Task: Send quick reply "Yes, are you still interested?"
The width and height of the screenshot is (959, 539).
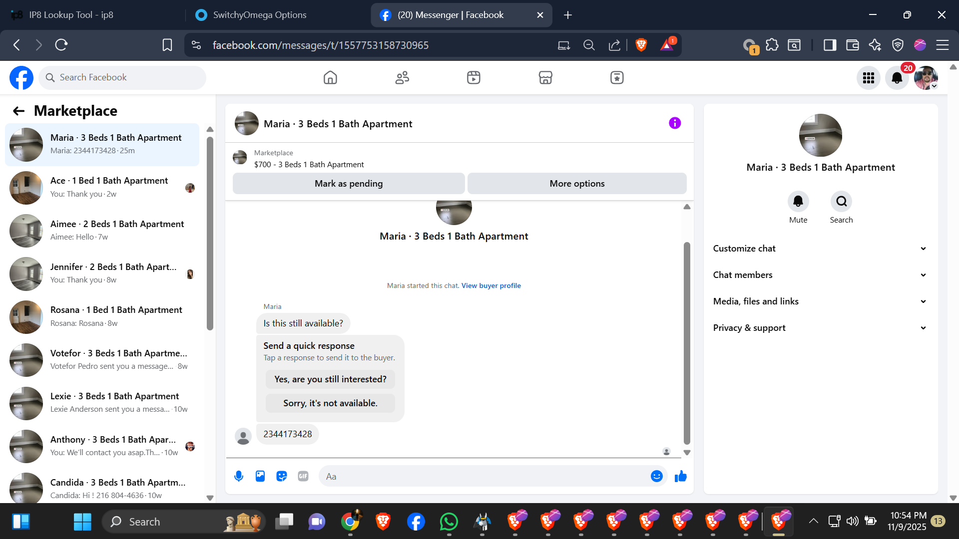Action: [330, 379]
